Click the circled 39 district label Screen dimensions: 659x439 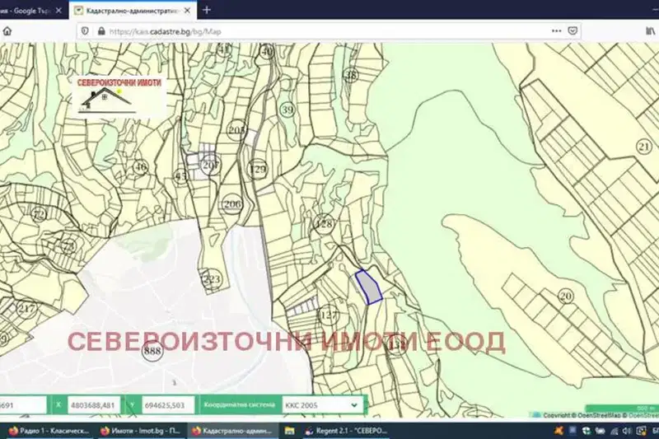[287, 110]
